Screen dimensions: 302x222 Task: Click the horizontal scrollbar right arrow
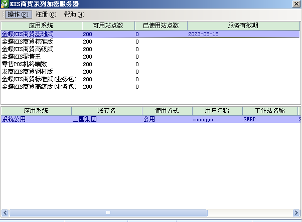coord(296,213)
